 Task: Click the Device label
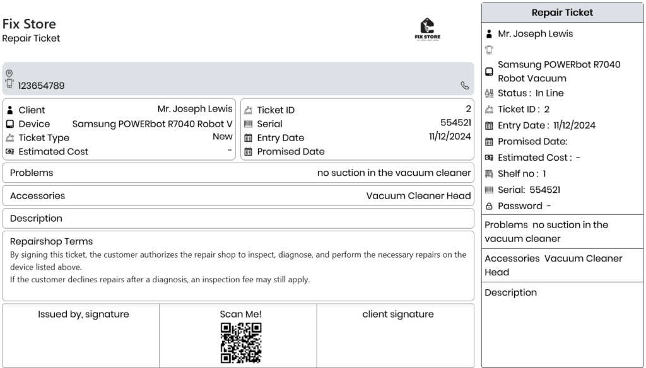tap(34, 124)
